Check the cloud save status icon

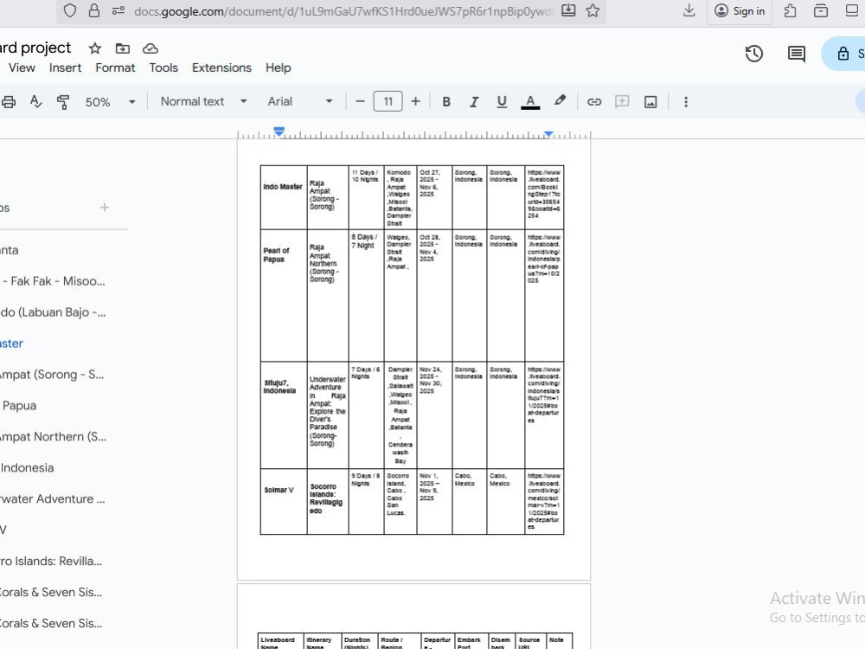(150, 48)
